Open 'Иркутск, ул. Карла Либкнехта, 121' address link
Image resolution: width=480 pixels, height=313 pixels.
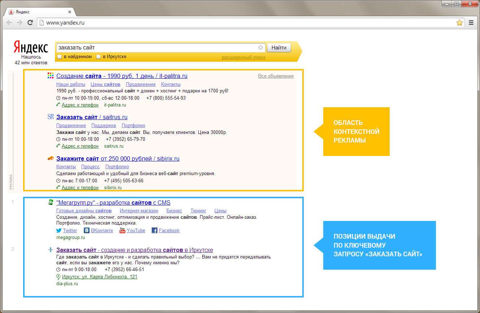(x=100, y=277)
